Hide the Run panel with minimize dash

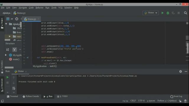[186, 72]
